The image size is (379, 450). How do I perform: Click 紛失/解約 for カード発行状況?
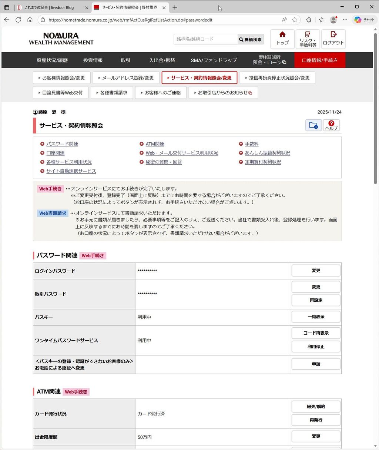click(316, 407)
